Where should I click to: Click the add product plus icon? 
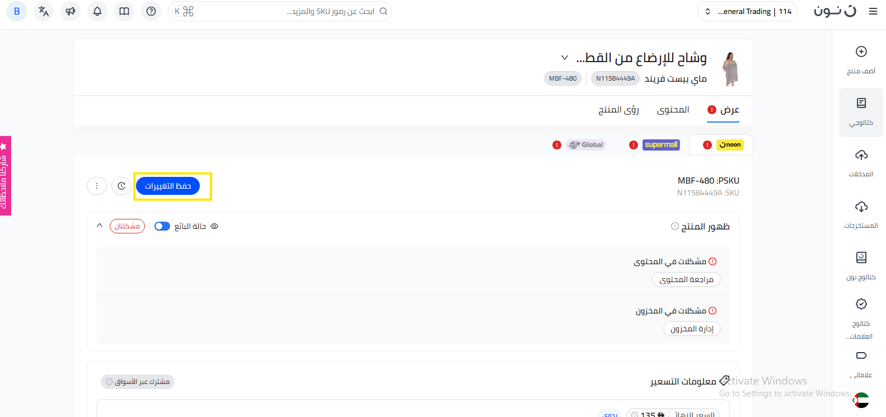(x=861, y=51)
